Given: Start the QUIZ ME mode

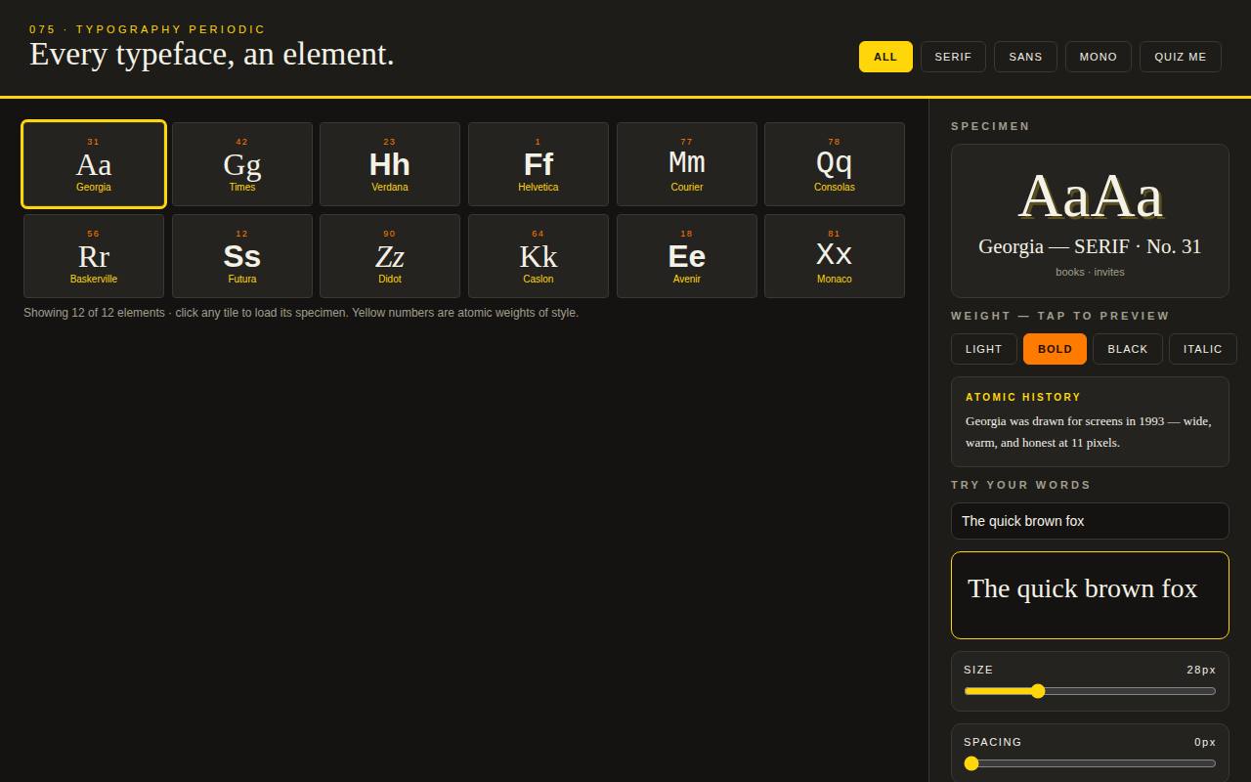Looking at the screenshot, I should [x=1181, y=57].
